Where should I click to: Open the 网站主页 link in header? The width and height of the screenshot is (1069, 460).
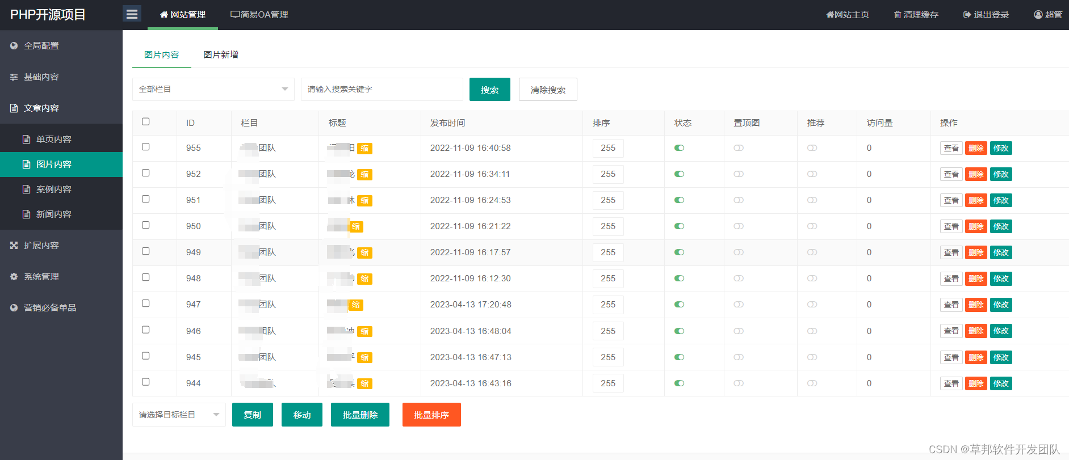(x=848, y=15)
